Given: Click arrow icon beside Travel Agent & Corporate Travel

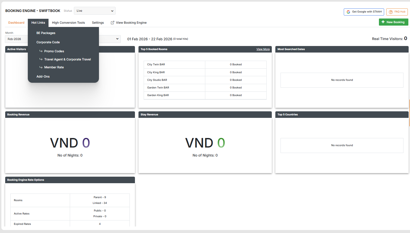Looking at the screenshot, I should pos(41,59).
